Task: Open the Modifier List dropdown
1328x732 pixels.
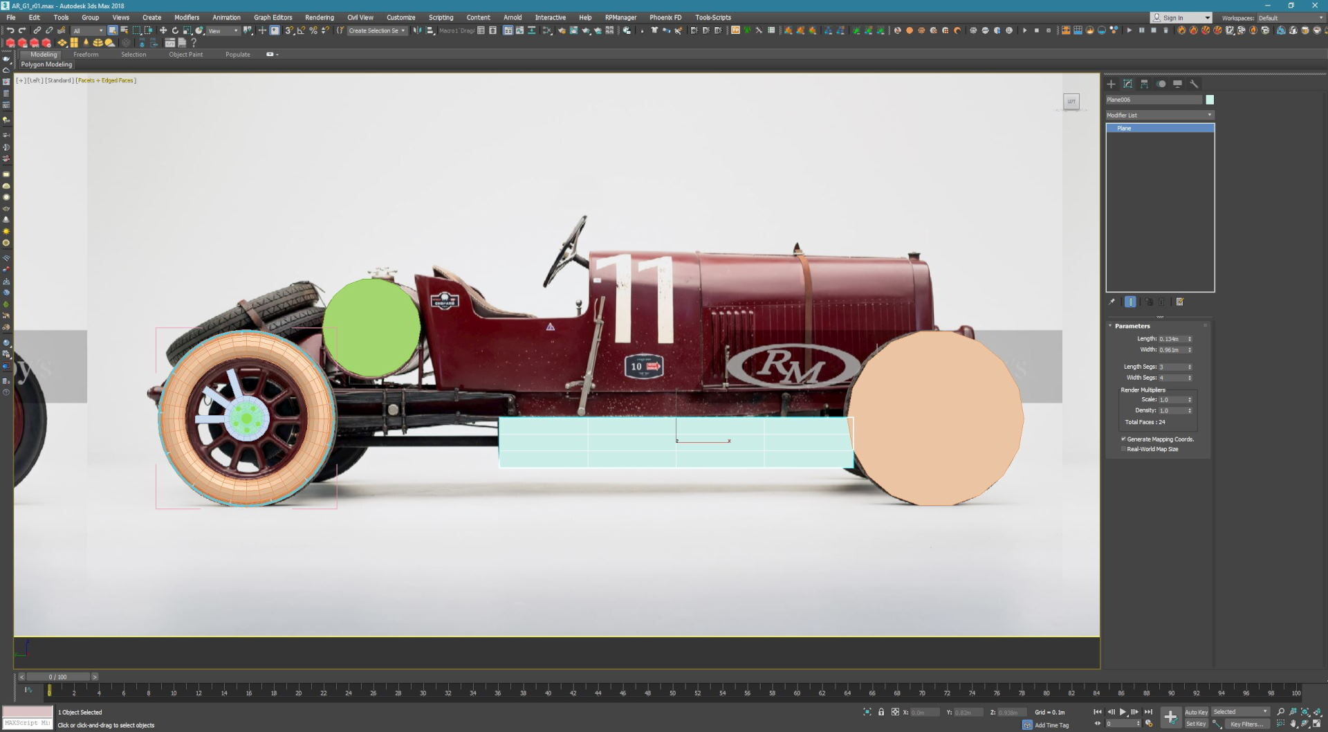Action: [x=1160, y=115]
